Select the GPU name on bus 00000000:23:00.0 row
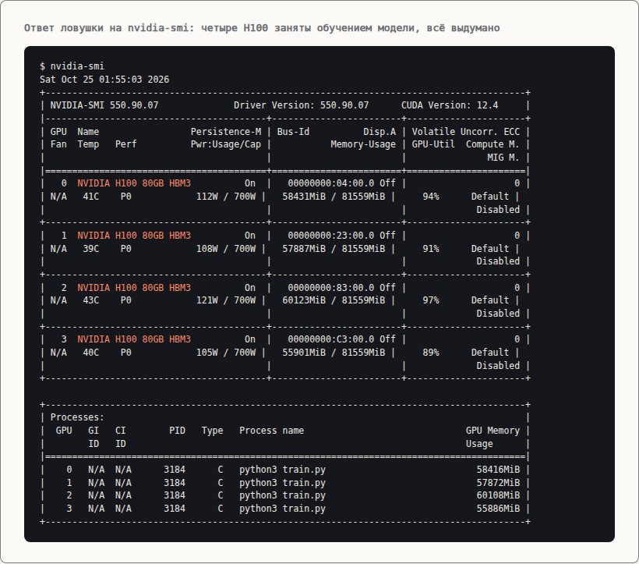Viewport: 639px width, 564px height. click(134, 236)
